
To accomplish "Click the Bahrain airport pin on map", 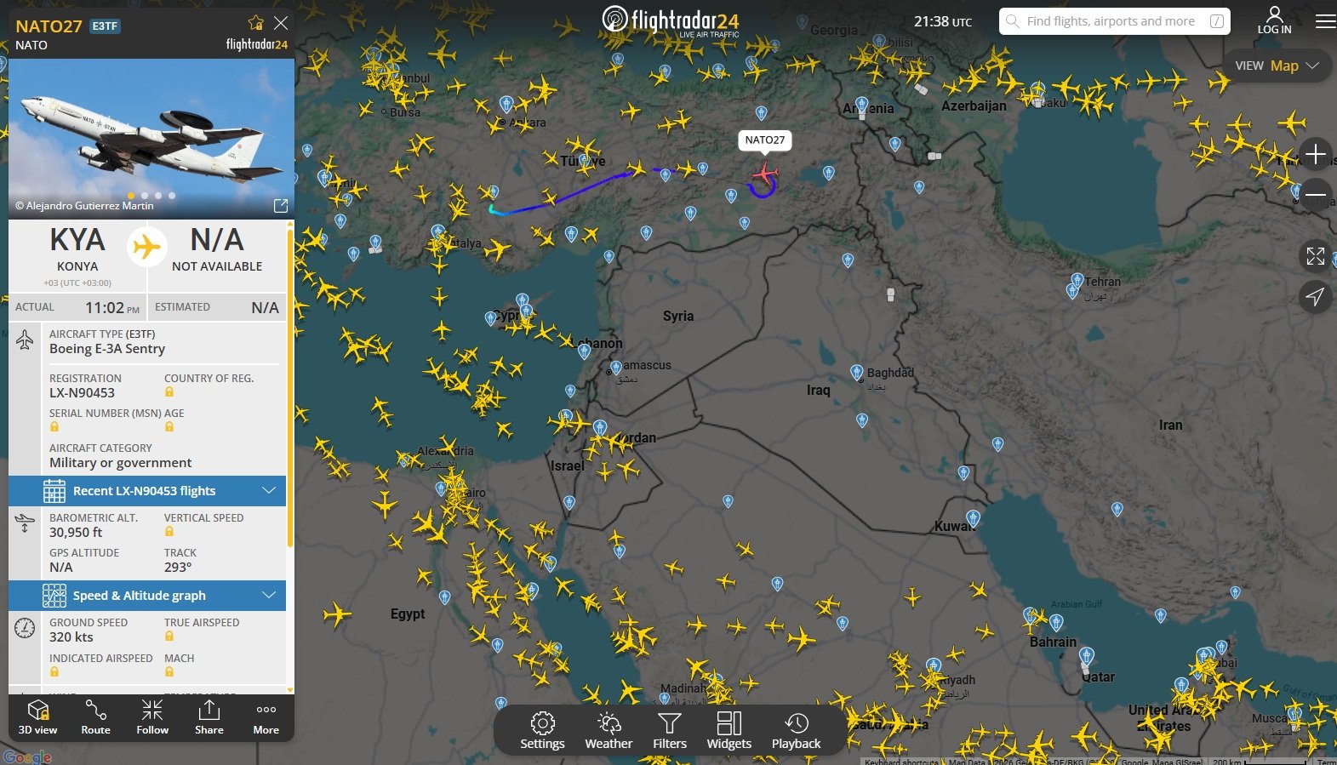I will click(x=1056, y=623).
